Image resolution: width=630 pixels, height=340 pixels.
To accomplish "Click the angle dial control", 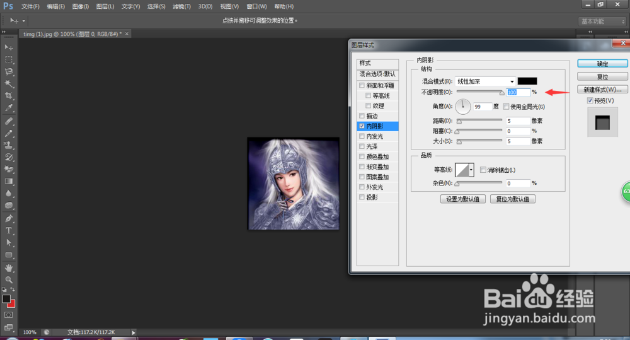I will point(463,106).
